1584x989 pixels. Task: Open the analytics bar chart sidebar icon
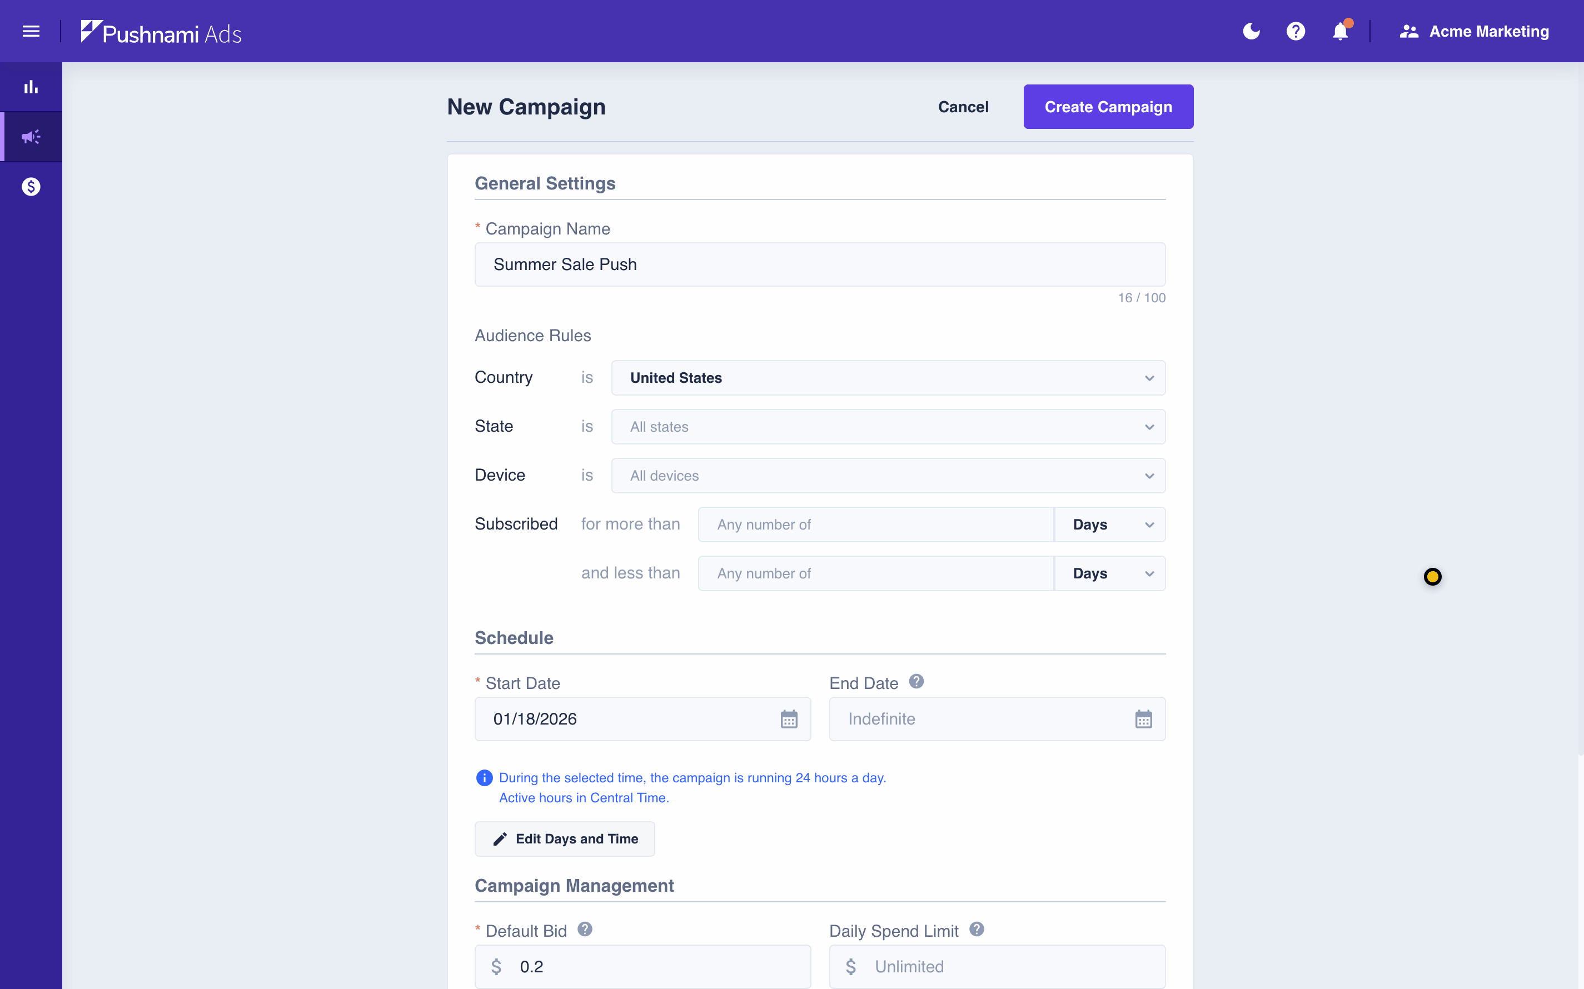[31, 87]
